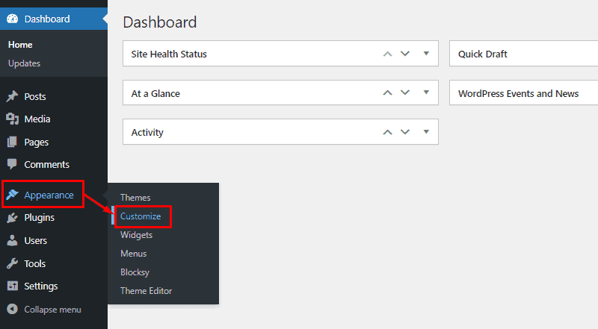Open Widgets from the Appearance submenu
Screen dimensions: 598x329
pos(136,235)
